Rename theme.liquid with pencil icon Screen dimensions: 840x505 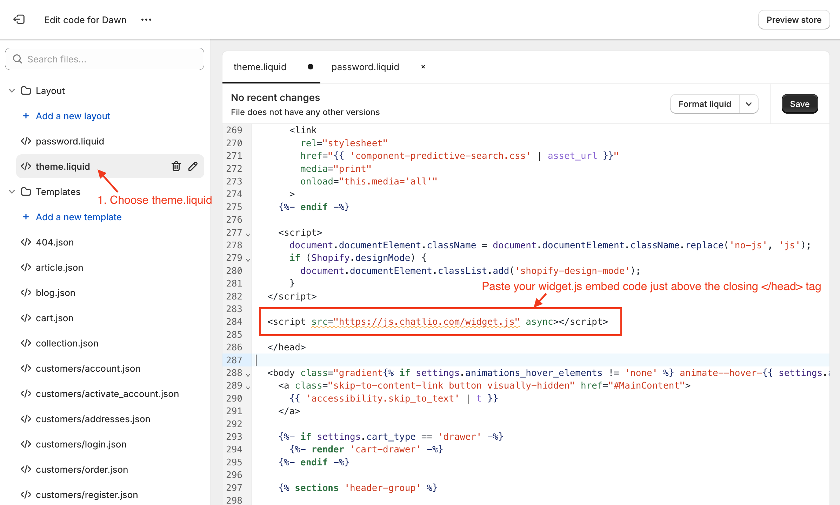[193, 166]
